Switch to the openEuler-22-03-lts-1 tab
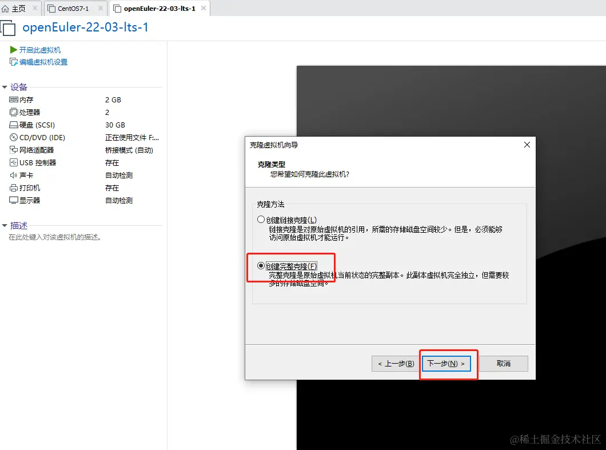This screenshot has width=606, height=450. click(160, 8)
